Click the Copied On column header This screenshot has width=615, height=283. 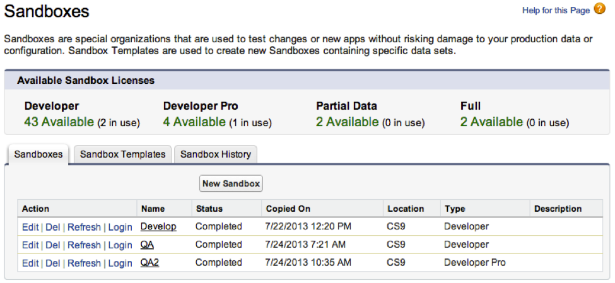(288, 209)
